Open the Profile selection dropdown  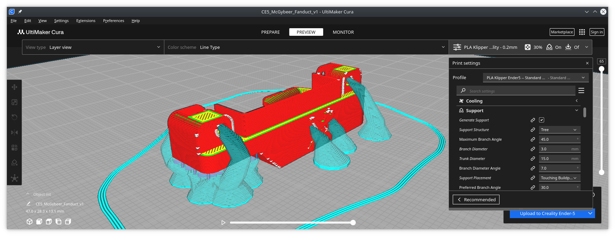pyautogui.click(x=536, y=78)
